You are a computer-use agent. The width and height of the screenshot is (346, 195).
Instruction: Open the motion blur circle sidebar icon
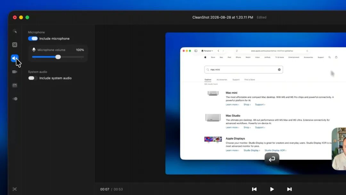[15, 99]
